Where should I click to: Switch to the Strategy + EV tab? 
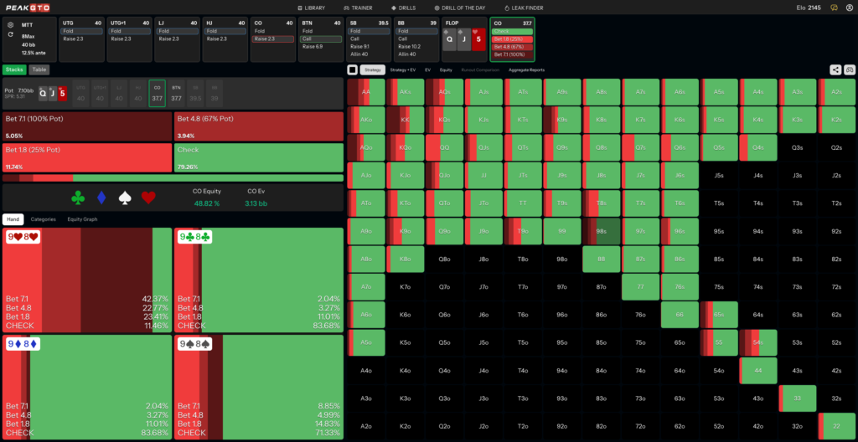pyautogui.click(x=404, y=69)
